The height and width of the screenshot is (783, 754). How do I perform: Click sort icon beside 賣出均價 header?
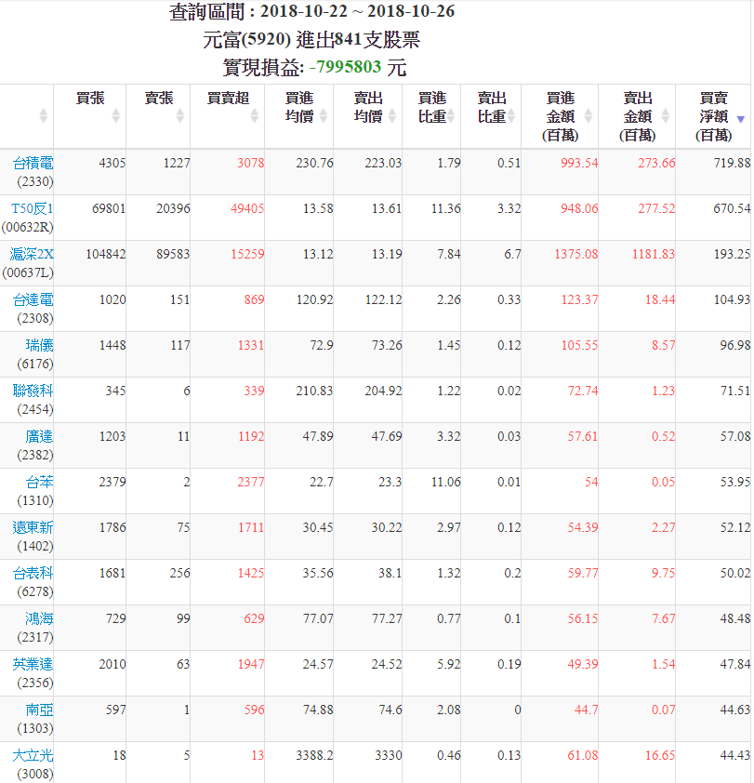tap(391, 115)
